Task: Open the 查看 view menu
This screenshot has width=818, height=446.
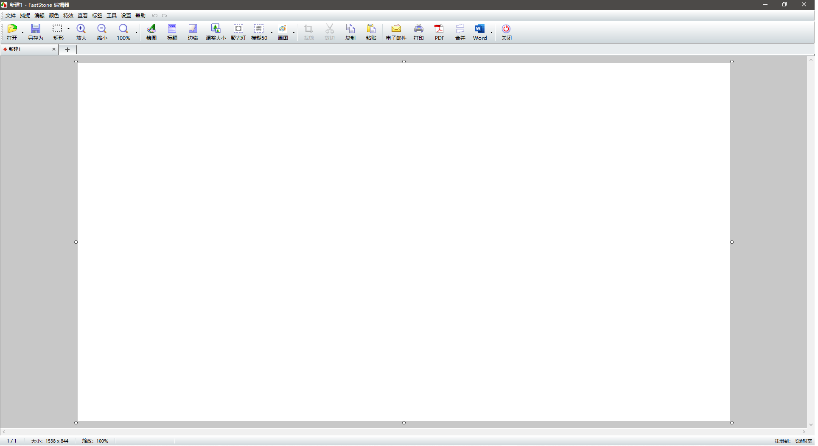Action: tap(83, 16)
